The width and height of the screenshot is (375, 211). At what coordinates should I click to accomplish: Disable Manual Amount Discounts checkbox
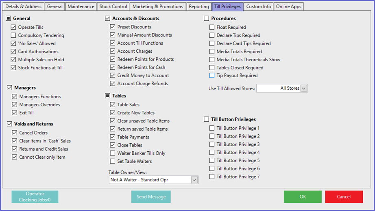tap(113, 35)
